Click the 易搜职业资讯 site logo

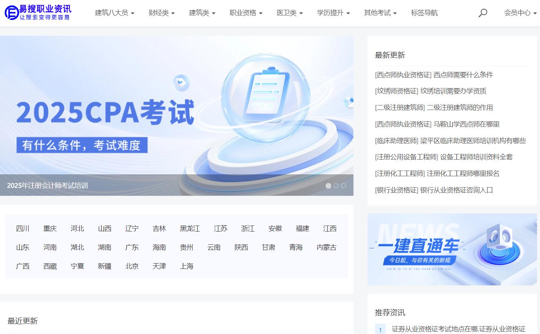tap(38, 12)
